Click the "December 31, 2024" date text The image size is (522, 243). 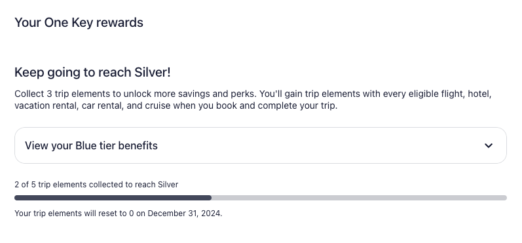pos(185,214)
